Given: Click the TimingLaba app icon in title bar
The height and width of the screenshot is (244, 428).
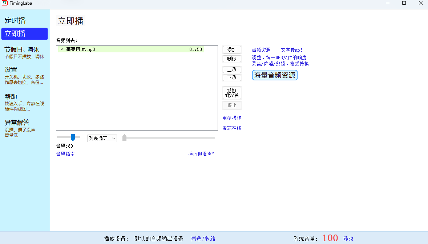Looking at the screenshot, I should (x=4, y=3).
